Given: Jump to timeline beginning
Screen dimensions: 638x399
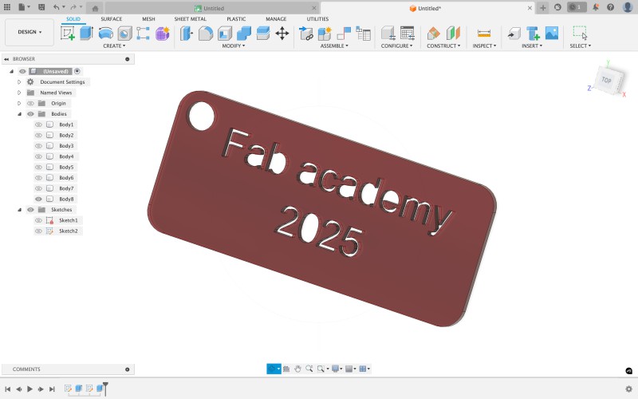Looking at the screenshot, I should [8, 389].
